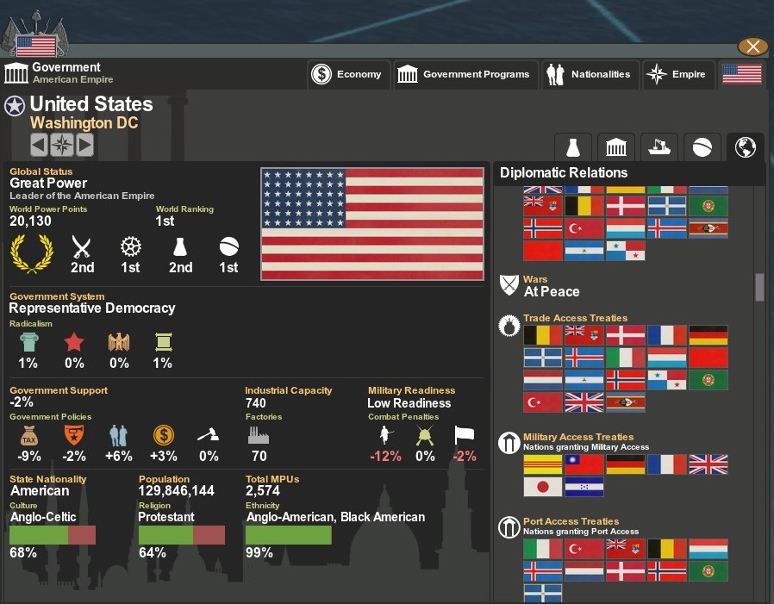
Task: Switch to Government Programs tab
Action: pos(465,74)
